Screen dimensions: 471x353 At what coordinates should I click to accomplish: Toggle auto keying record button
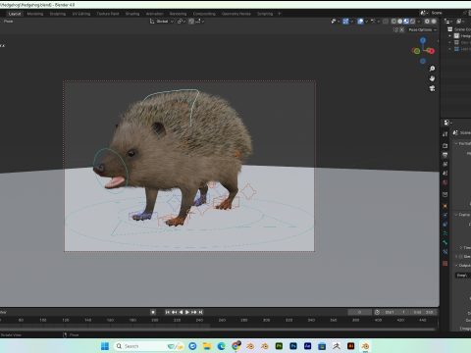[153, 312]
